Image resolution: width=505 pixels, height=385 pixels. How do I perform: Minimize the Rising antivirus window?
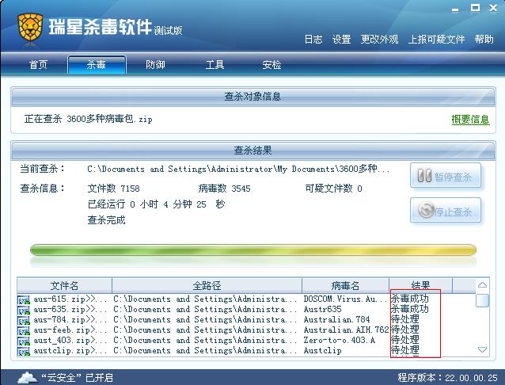pos(455,10)
